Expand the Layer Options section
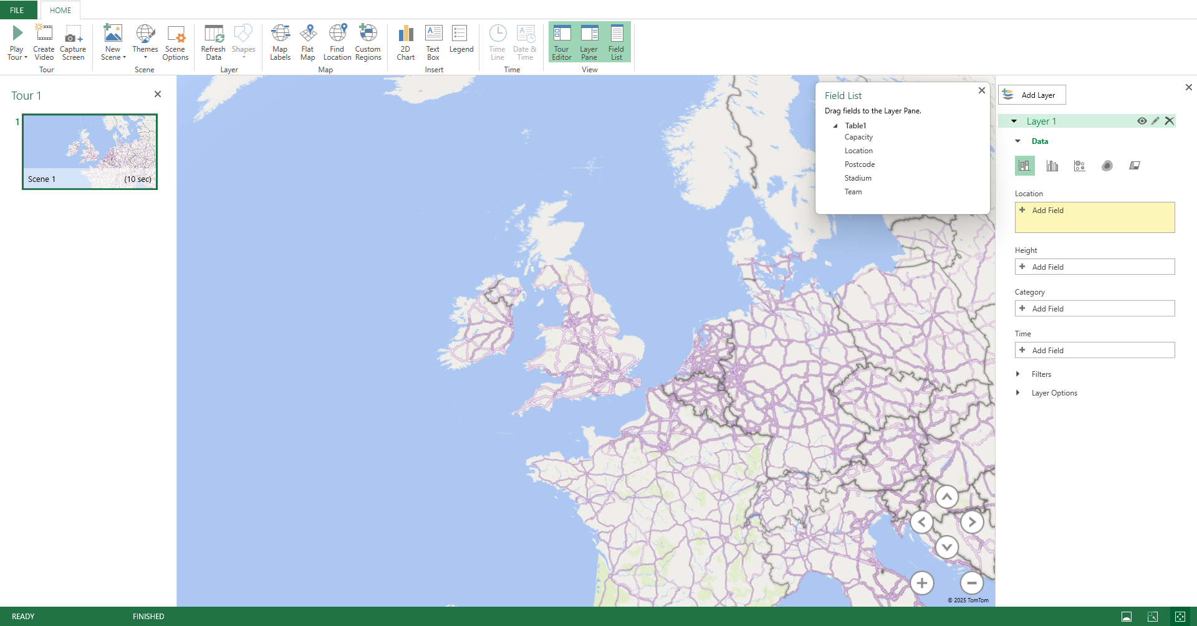The image size is (1197, 626). coord(1054,393)
